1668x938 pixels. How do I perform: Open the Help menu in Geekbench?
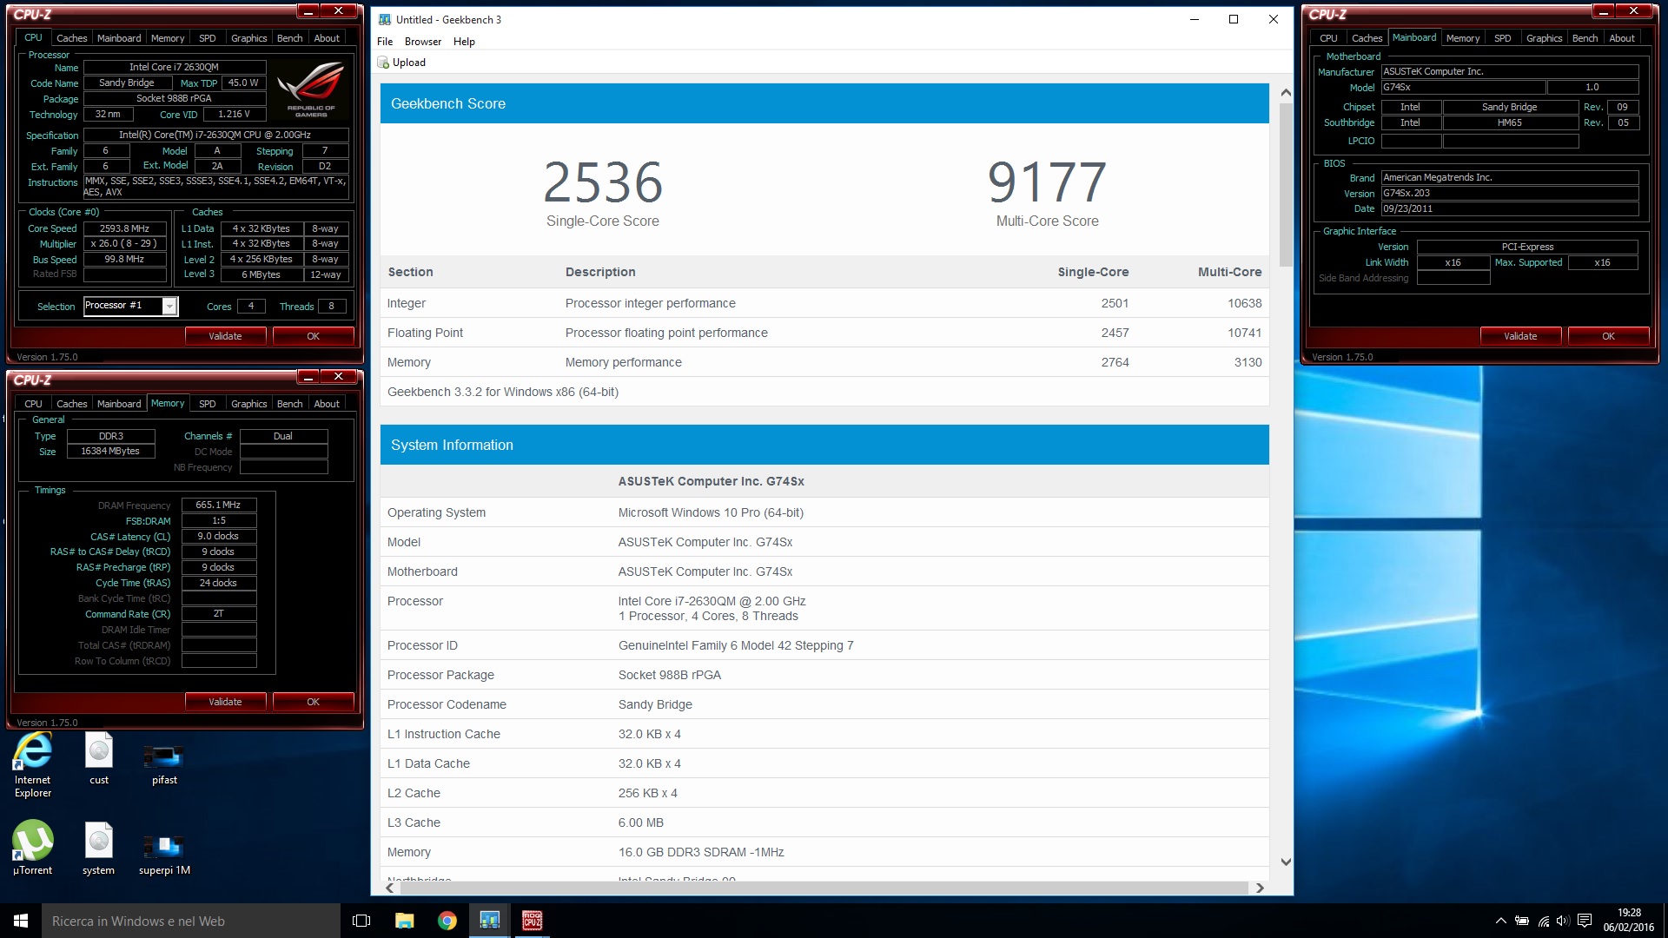(x=464, y=42)
